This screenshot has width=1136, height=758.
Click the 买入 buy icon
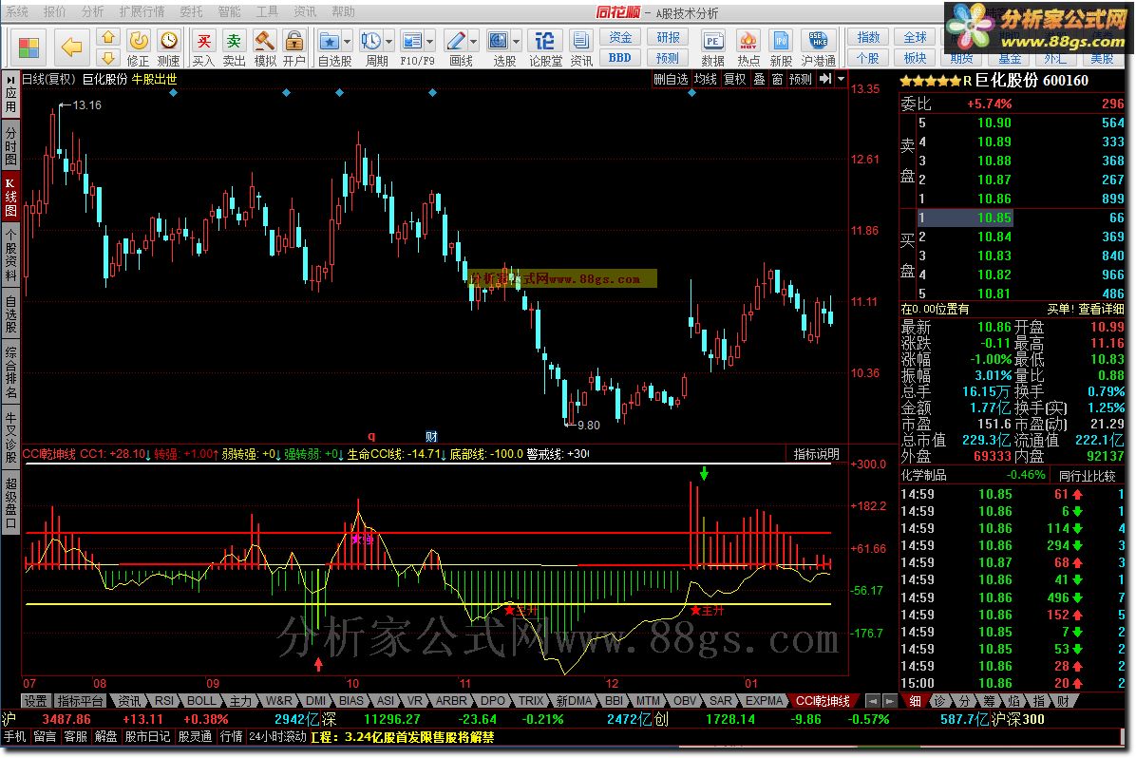coord(203,41)
